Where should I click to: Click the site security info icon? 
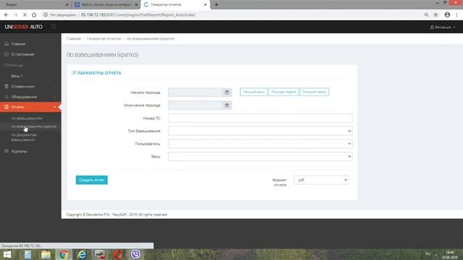pyautogui.click(x=46, y=14)
